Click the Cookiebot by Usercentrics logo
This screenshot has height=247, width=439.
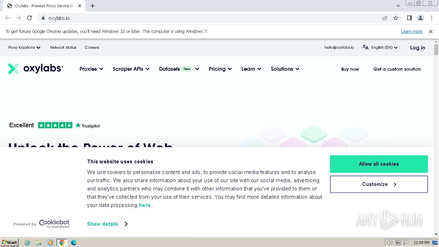pos(54,224)
